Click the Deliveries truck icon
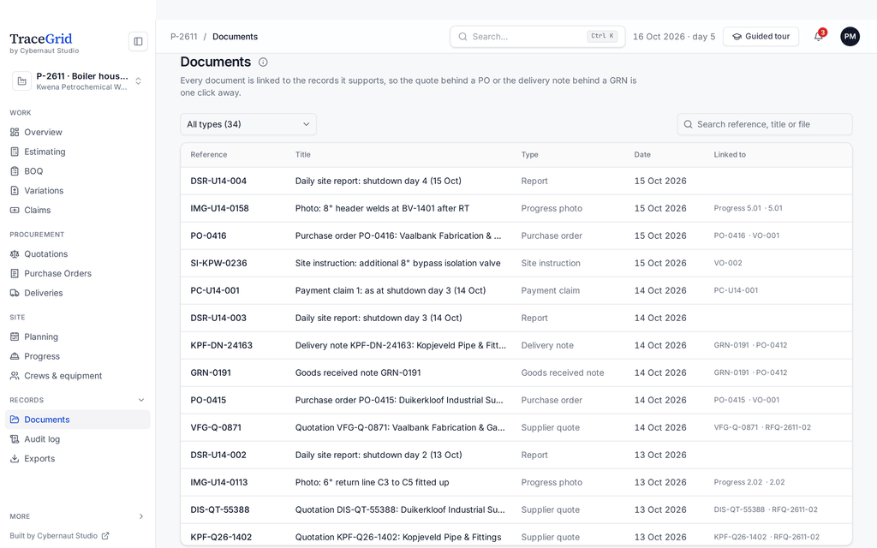 click(x=15, y=293)
